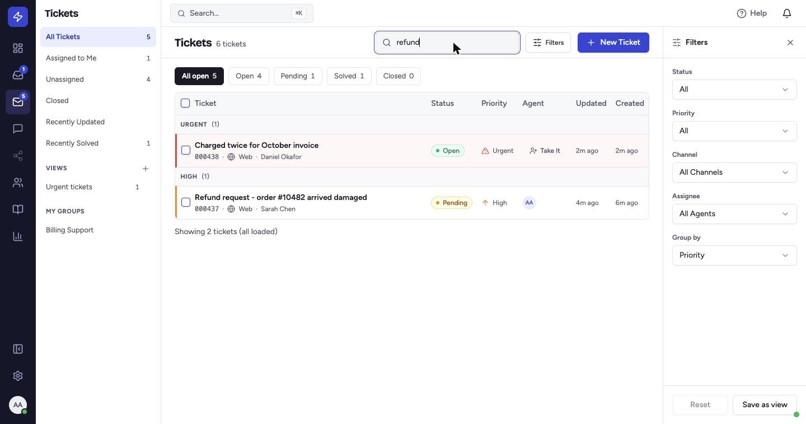Open the knowledge base book icon
This screenshot has height=424, width=806.
pyautogui.click(x=18, y=209)
